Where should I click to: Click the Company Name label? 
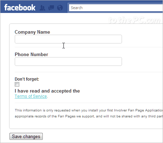(32, 32)
